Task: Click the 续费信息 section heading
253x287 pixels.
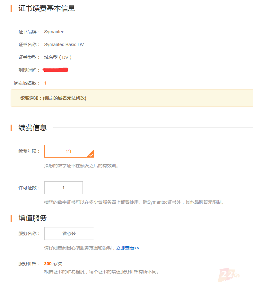Action: click(32, 127)
